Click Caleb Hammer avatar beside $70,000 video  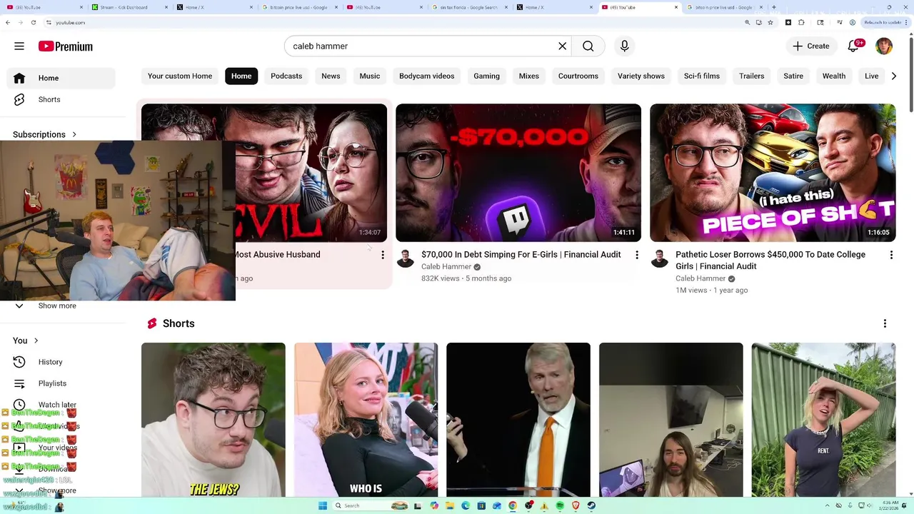point(405,258)
